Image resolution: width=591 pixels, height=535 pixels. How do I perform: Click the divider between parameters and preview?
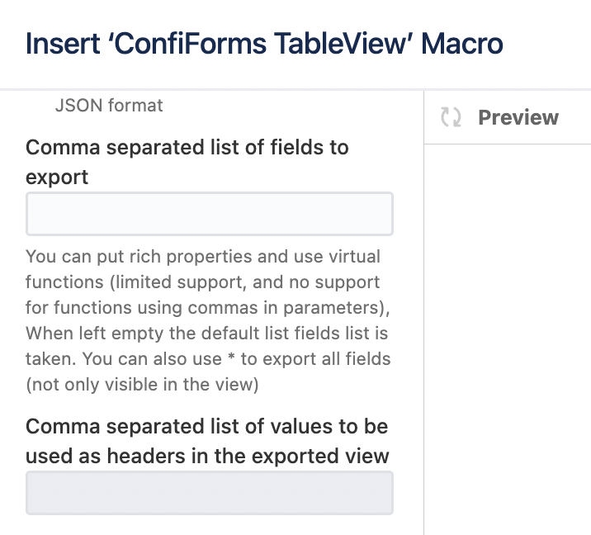pyautogui.click(x=423, y=313)
